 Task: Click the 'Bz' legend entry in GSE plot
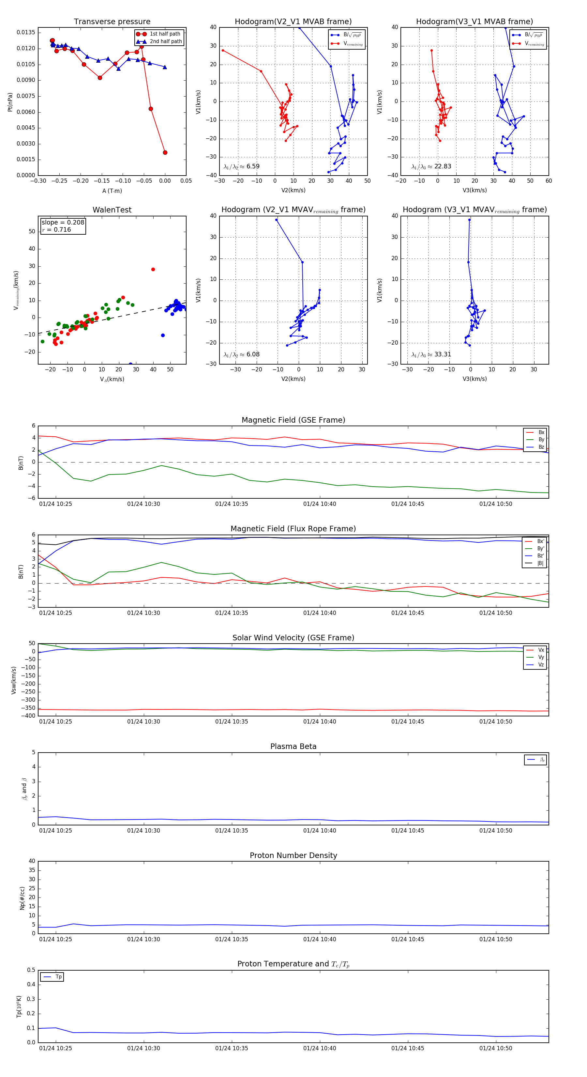click(x=535, y=447)
